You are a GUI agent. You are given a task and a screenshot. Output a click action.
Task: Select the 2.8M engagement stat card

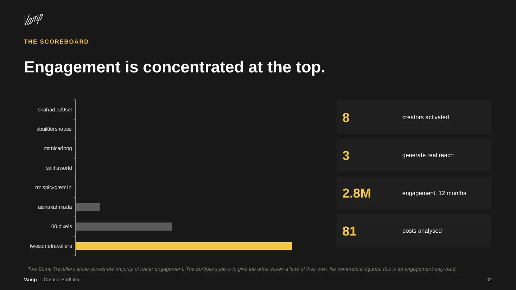tap(414, 193)
